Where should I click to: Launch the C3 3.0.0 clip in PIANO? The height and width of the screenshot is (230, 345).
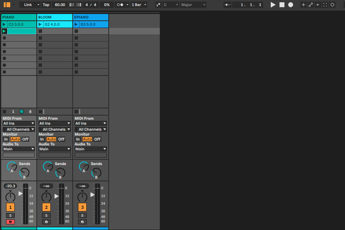click(4, 25)
